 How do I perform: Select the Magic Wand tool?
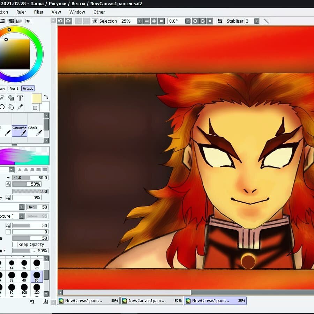[2, 98]
